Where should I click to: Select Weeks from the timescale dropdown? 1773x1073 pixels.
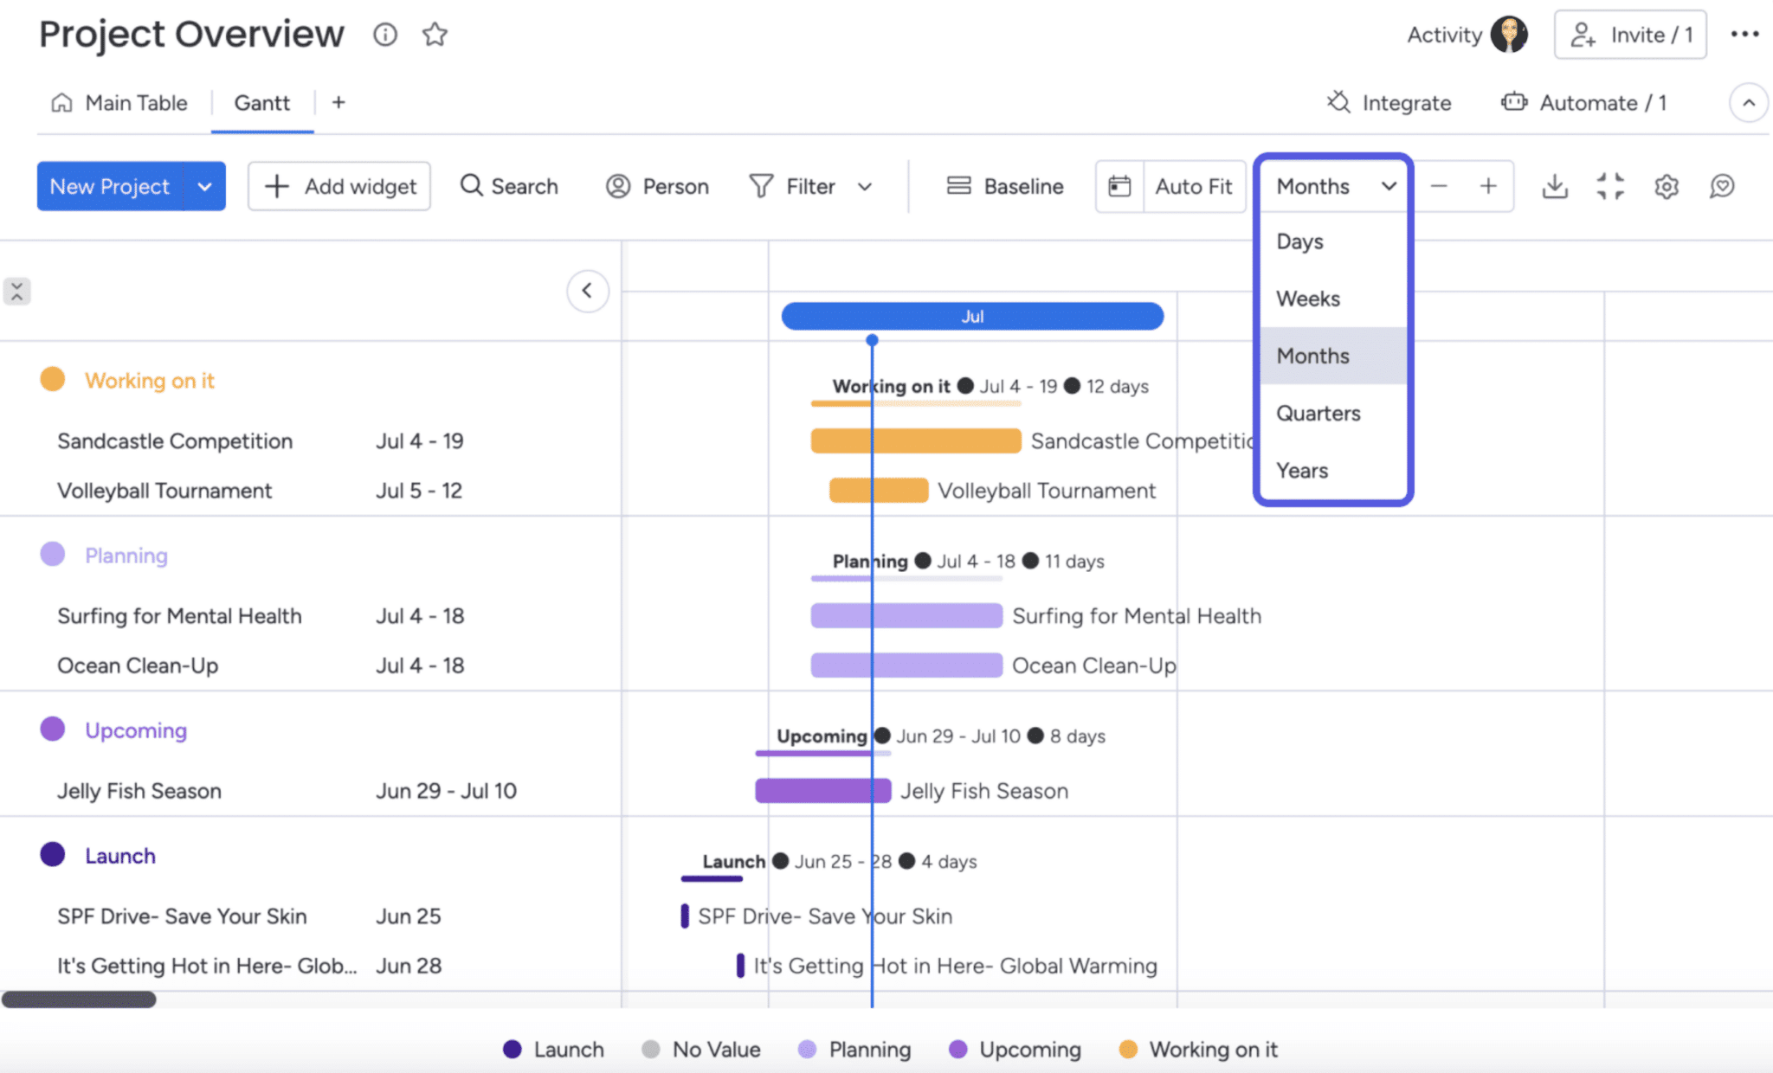[1307, 298]
